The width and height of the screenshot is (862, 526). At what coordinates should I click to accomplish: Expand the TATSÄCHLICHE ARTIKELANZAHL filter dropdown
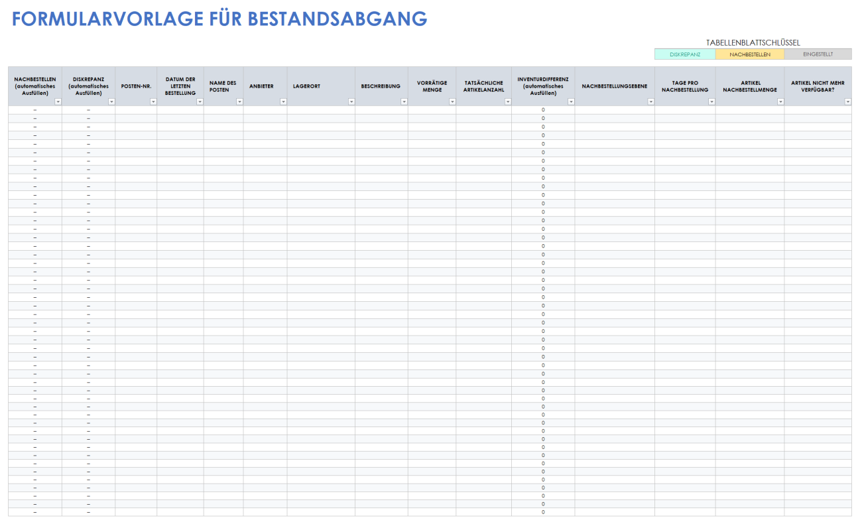pos(507,101)
